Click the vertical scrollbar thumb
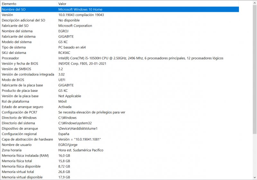257x180 pixels. pos(255,69)
